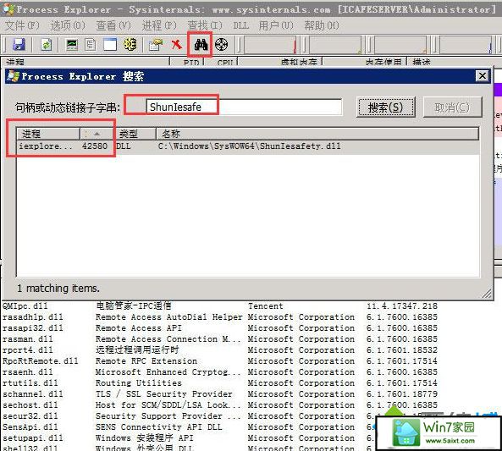
Task: Select rasapi32.dll in the DLL list
Action: [33, 328]
